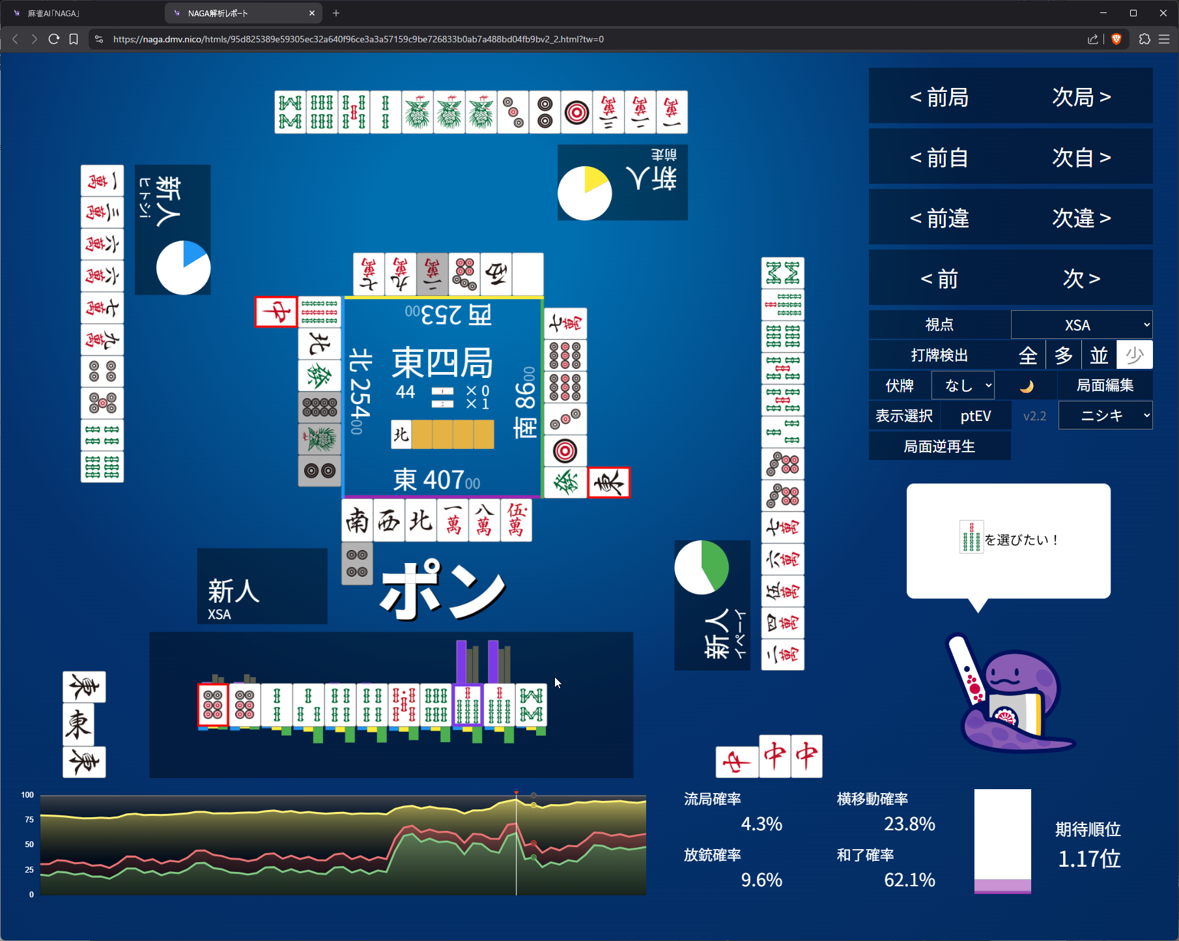
Task: Open the browser extensions puzzle icon
Action: coord(1144,39)
